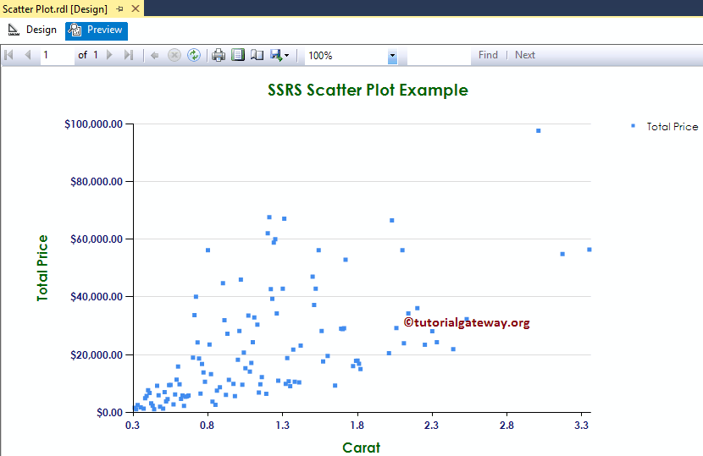Go to first page of report
Screen dimensions: 703x456
(8, 55)
